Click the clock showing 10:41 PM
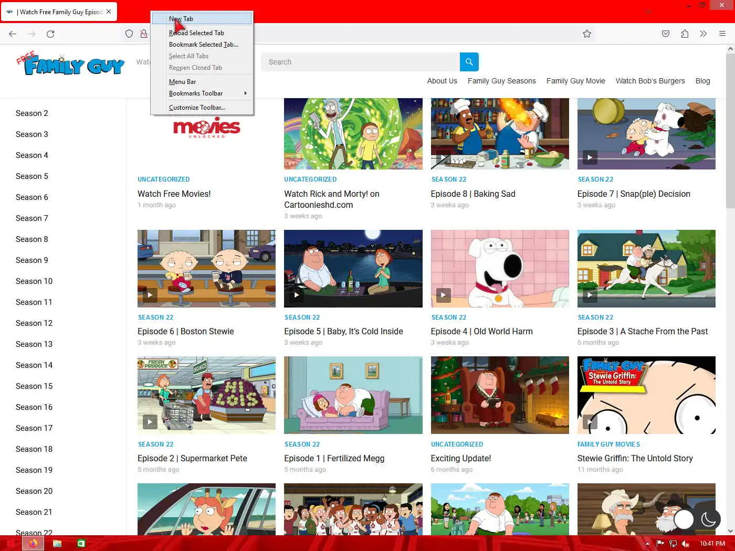 pos(712,544)
